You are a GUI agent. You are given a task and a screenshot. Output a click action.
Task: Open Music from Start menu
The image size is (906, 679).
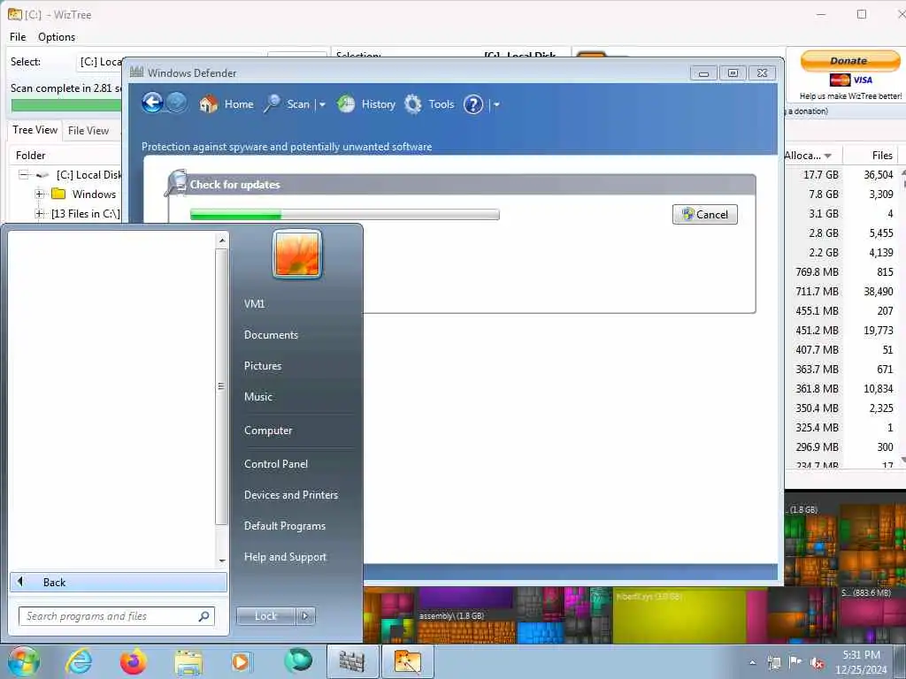258,397
